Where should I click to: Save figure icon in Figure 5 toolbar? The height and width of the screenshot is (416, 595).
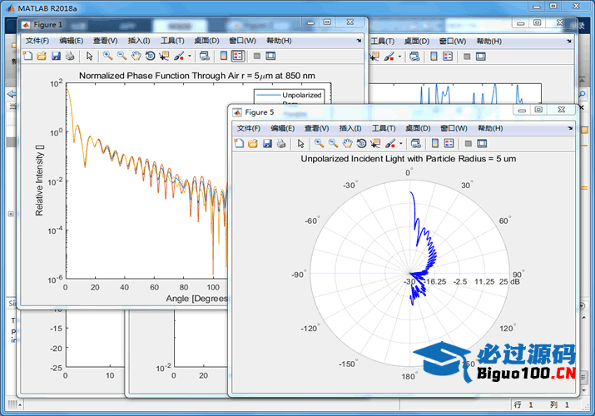click(267, 143)
